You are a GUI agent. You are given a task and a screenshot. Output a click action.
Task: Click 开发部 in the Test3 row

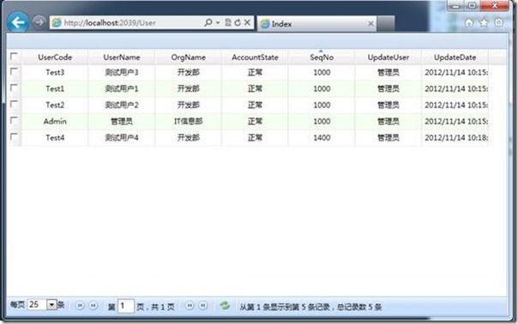tap(189, 72)
